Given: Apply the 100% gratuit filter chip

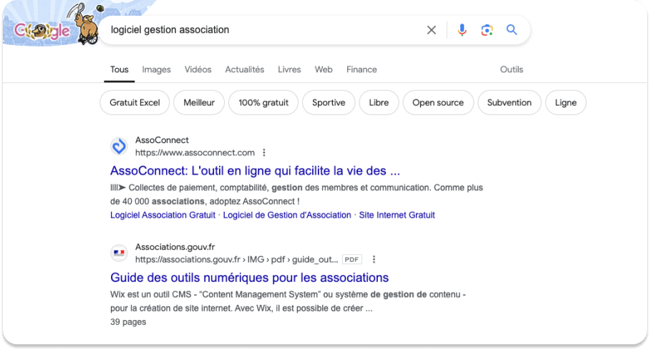Looking at the screenshot, I should click(263, 102).
